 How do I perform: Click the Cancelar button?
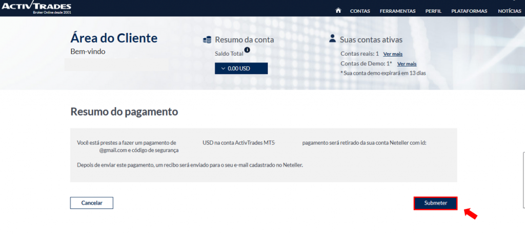(x=92, y=203)
